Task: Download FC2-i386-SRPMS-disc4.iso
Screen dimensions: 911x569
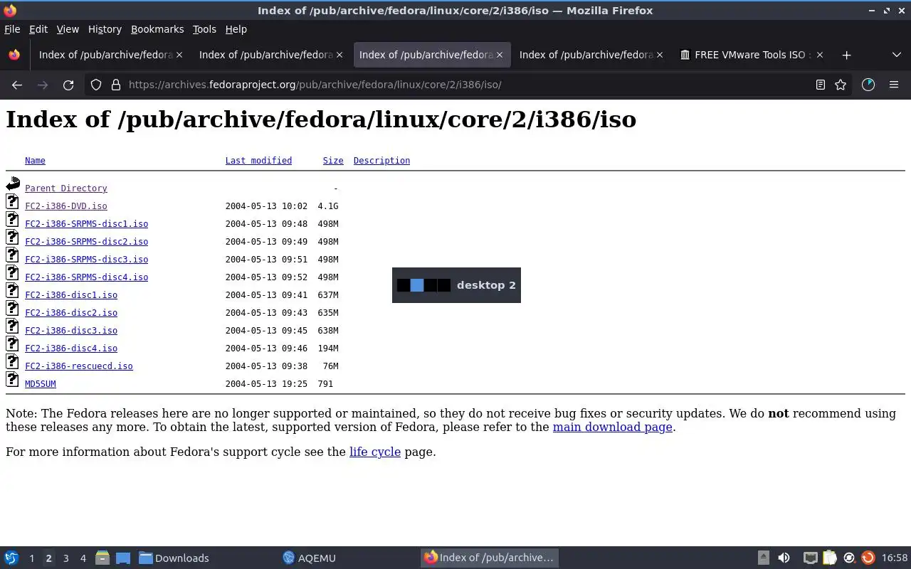Action: [x=87, y=277]
